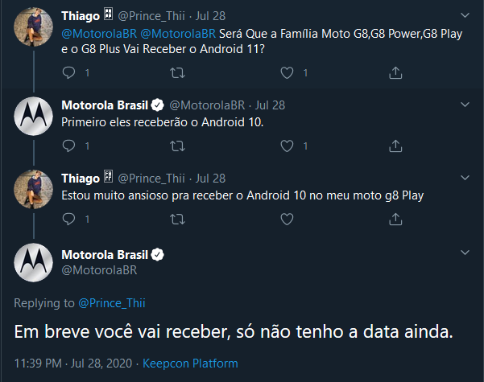Expand options chevron on Motorola's first reply
The image size is (484, 382).
tap(465, 105)
